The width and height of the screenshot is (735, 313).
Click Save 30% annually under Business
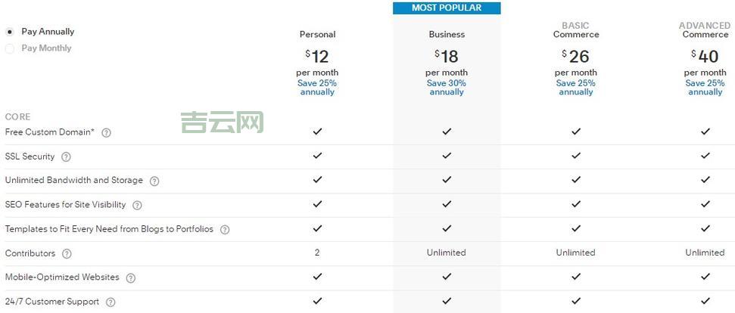coord(447,88)
